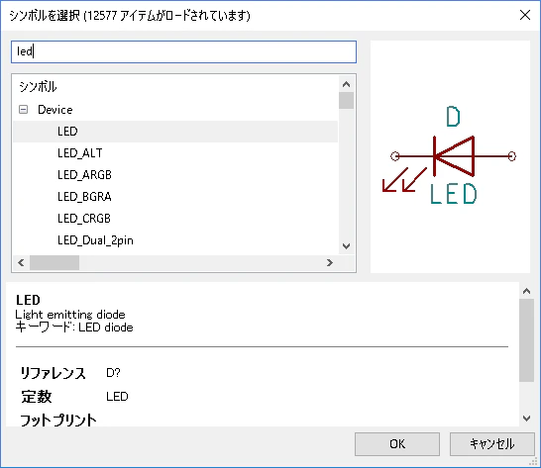Select the LED_CRGB symbol
Screen dimensions: 541x468
[x=175, y=218]
